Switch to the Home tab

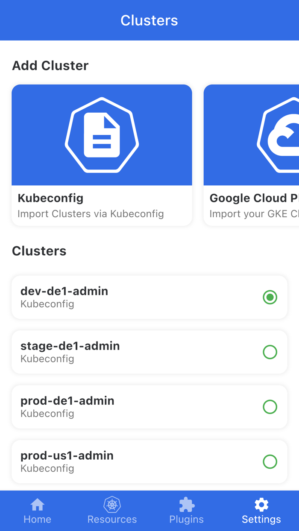tap(37, 519)
